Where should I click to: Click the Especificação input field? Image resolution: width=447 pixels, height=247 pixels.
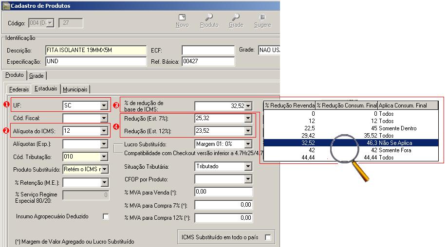(x=96, y=61)
